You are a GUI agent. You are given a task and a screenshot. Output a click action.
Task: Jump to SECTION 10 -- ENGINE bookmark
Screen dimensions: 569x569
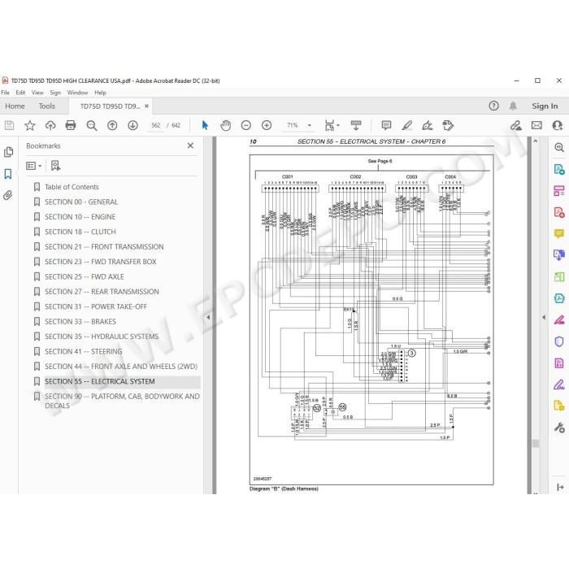coord(80,217)
